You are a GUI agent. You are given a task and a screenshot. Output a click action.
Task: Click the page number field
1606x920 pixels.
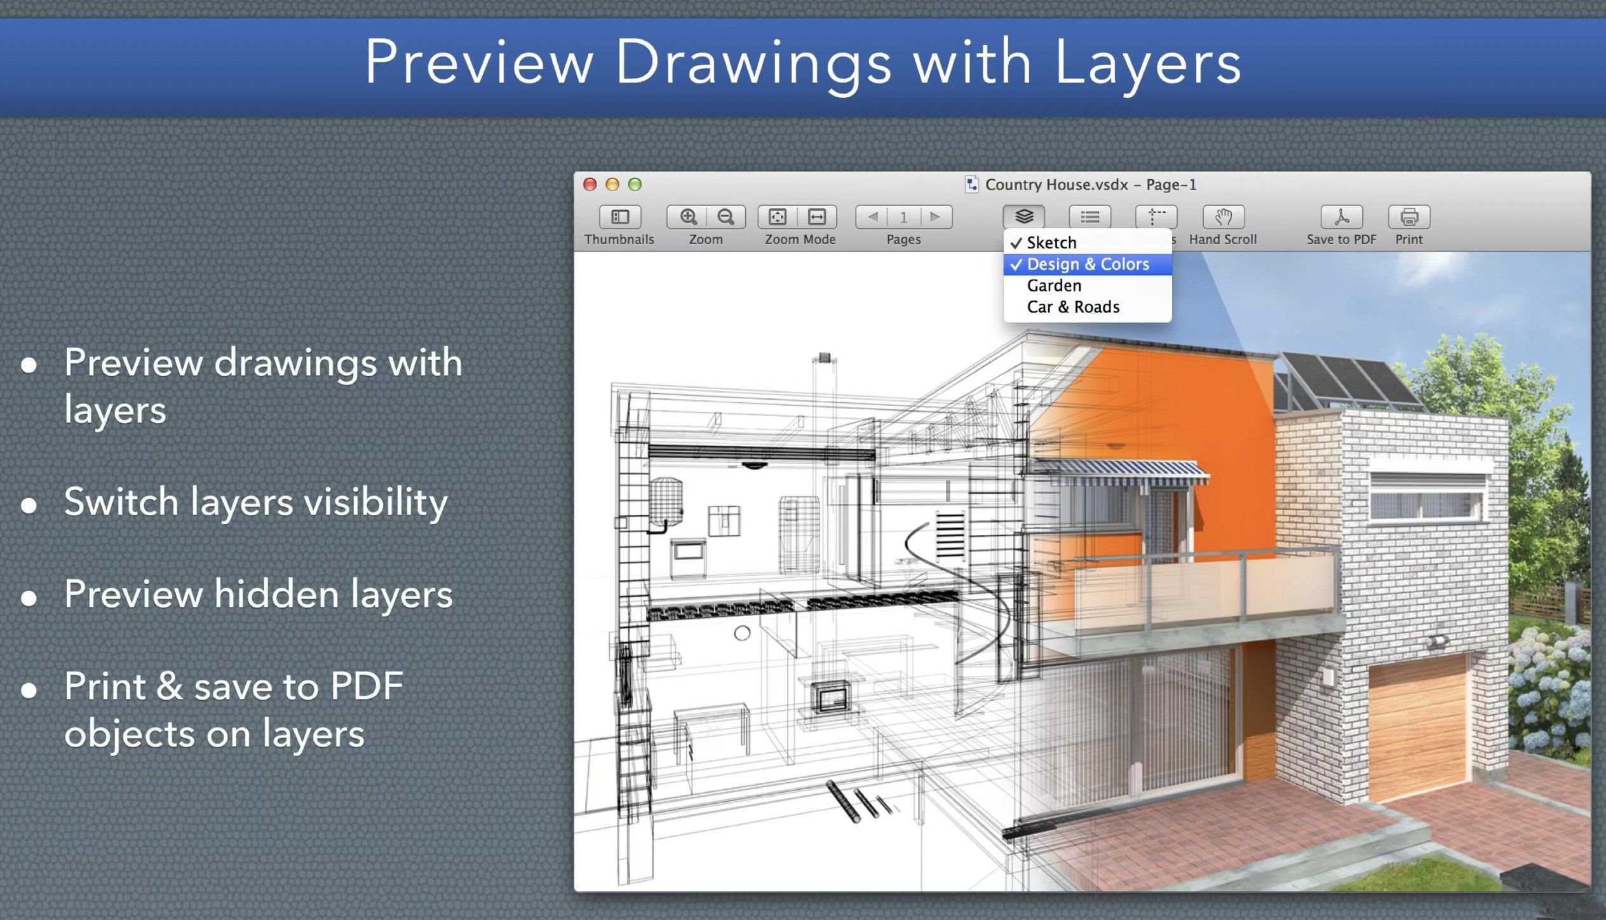coord(903,217)
